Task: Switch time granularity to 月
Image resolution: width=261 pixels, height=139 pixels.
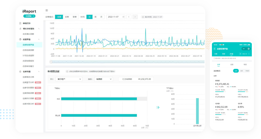Action: coord(101,17)
